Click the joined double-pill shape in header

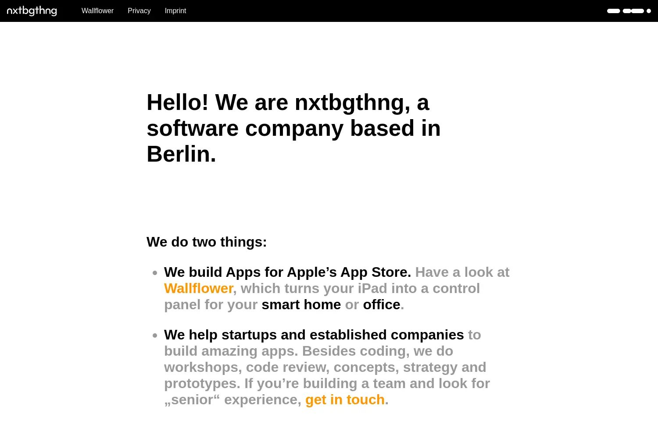coord(633,11)
